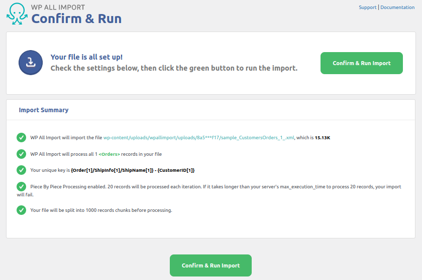422x280 pixels.
Task: Click the WP ALL IMPORT header label
Action: pos(58,7)
